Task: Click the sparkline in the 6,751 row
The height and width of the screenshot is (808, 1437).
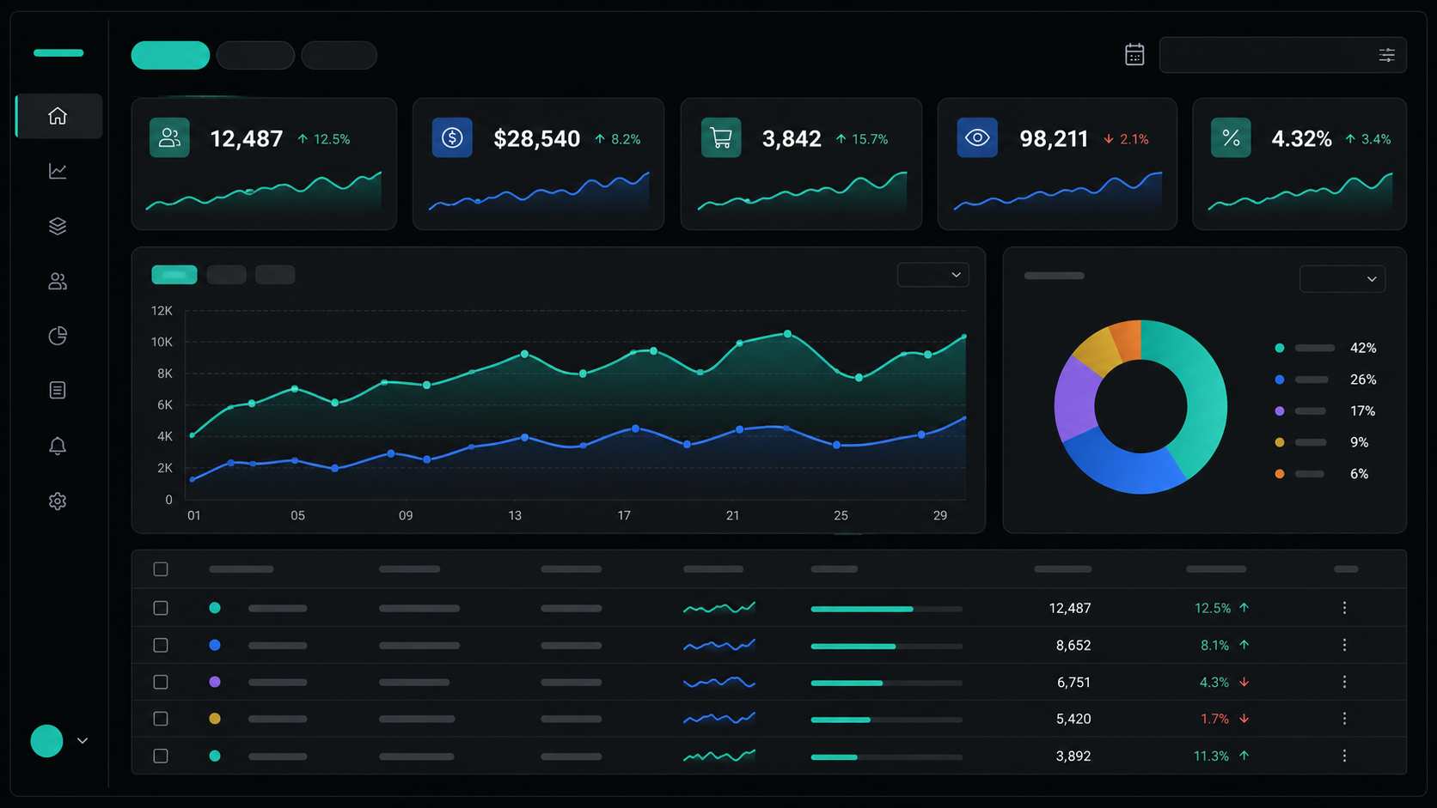Action: click(719, 682)
